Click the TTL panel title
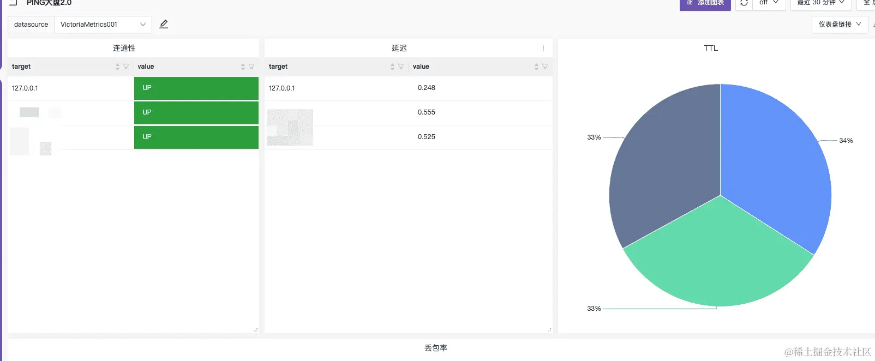Screen dimensions: 875x361 pos(711,48)
